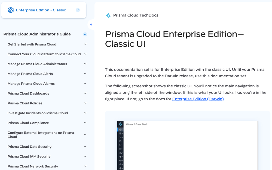
Task: Open Investigate Incidents on Prisma Cloud
Action: pos(38,113)
